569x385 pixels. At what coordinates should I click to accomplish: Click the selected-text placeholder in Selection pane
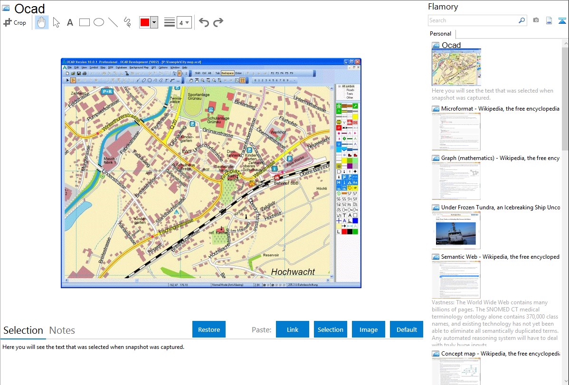93,347
